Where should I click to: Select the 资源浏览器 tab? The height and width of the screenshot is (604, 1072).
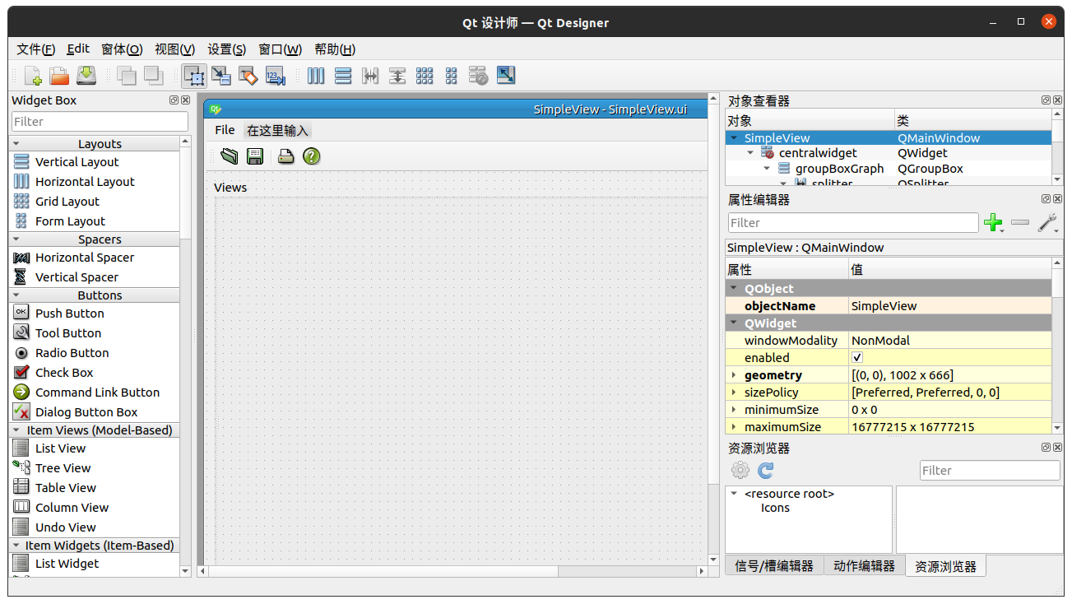click(x=945, y=566)
